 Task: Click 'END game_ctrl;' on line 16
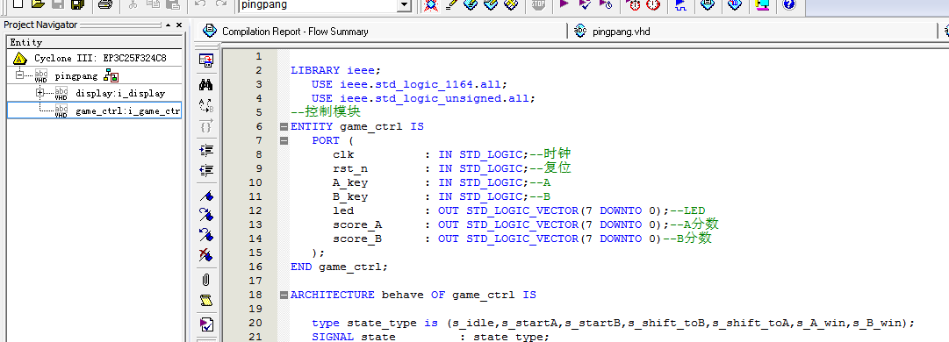point(339,267)
